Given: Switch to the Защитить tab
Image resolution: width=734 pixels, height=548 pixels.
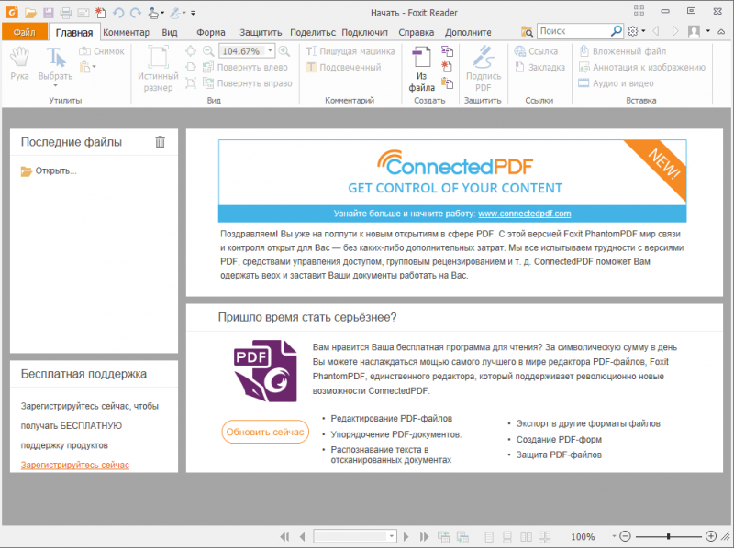Looking at the screenshot, I should 261,32.
